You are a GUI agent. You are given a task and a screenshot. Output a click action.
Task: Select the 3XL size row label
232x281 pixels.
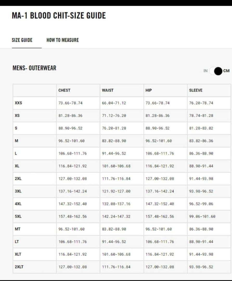(x=18, y=191)
